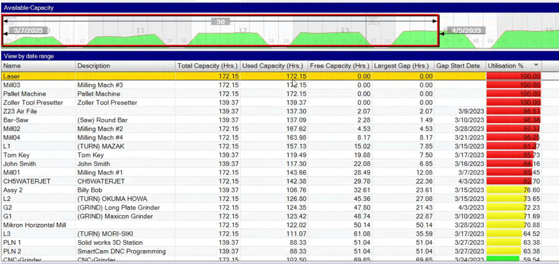
Task: Click the 76.60 yellow utilisation bar
Action: click(507, 190)
